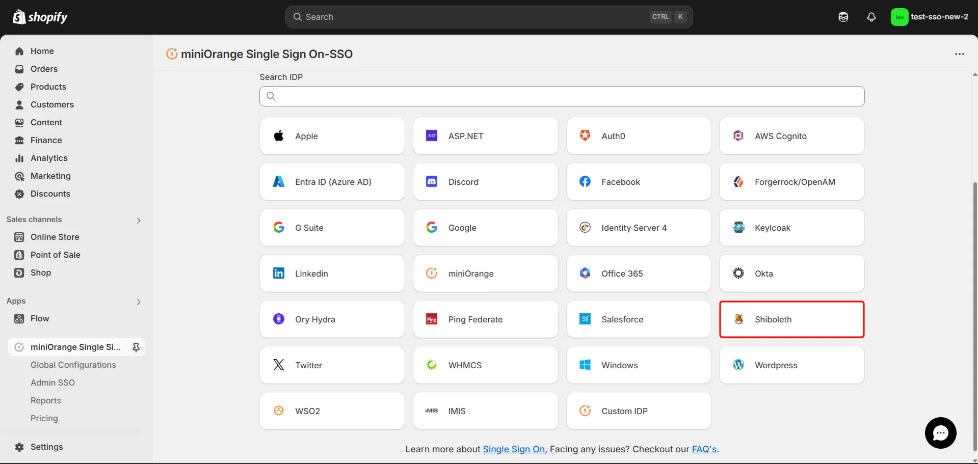Select the Apple IDP card
This screenshot has height=464, width=978.
tap(332, 136)
